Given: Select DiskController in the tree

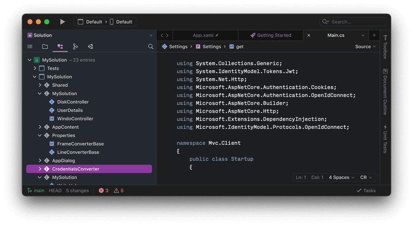Looking at the screenshot, I should [73, 102].
